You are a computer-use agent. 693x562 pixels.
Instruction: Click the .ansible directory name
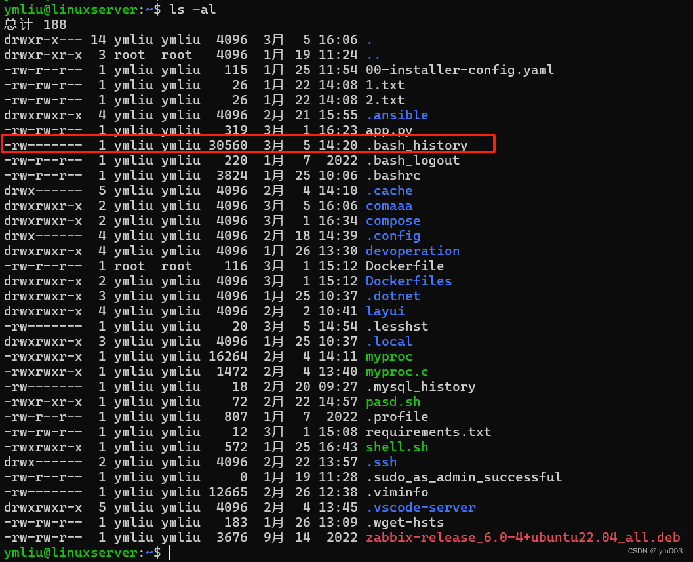click(x=397, y=115)
